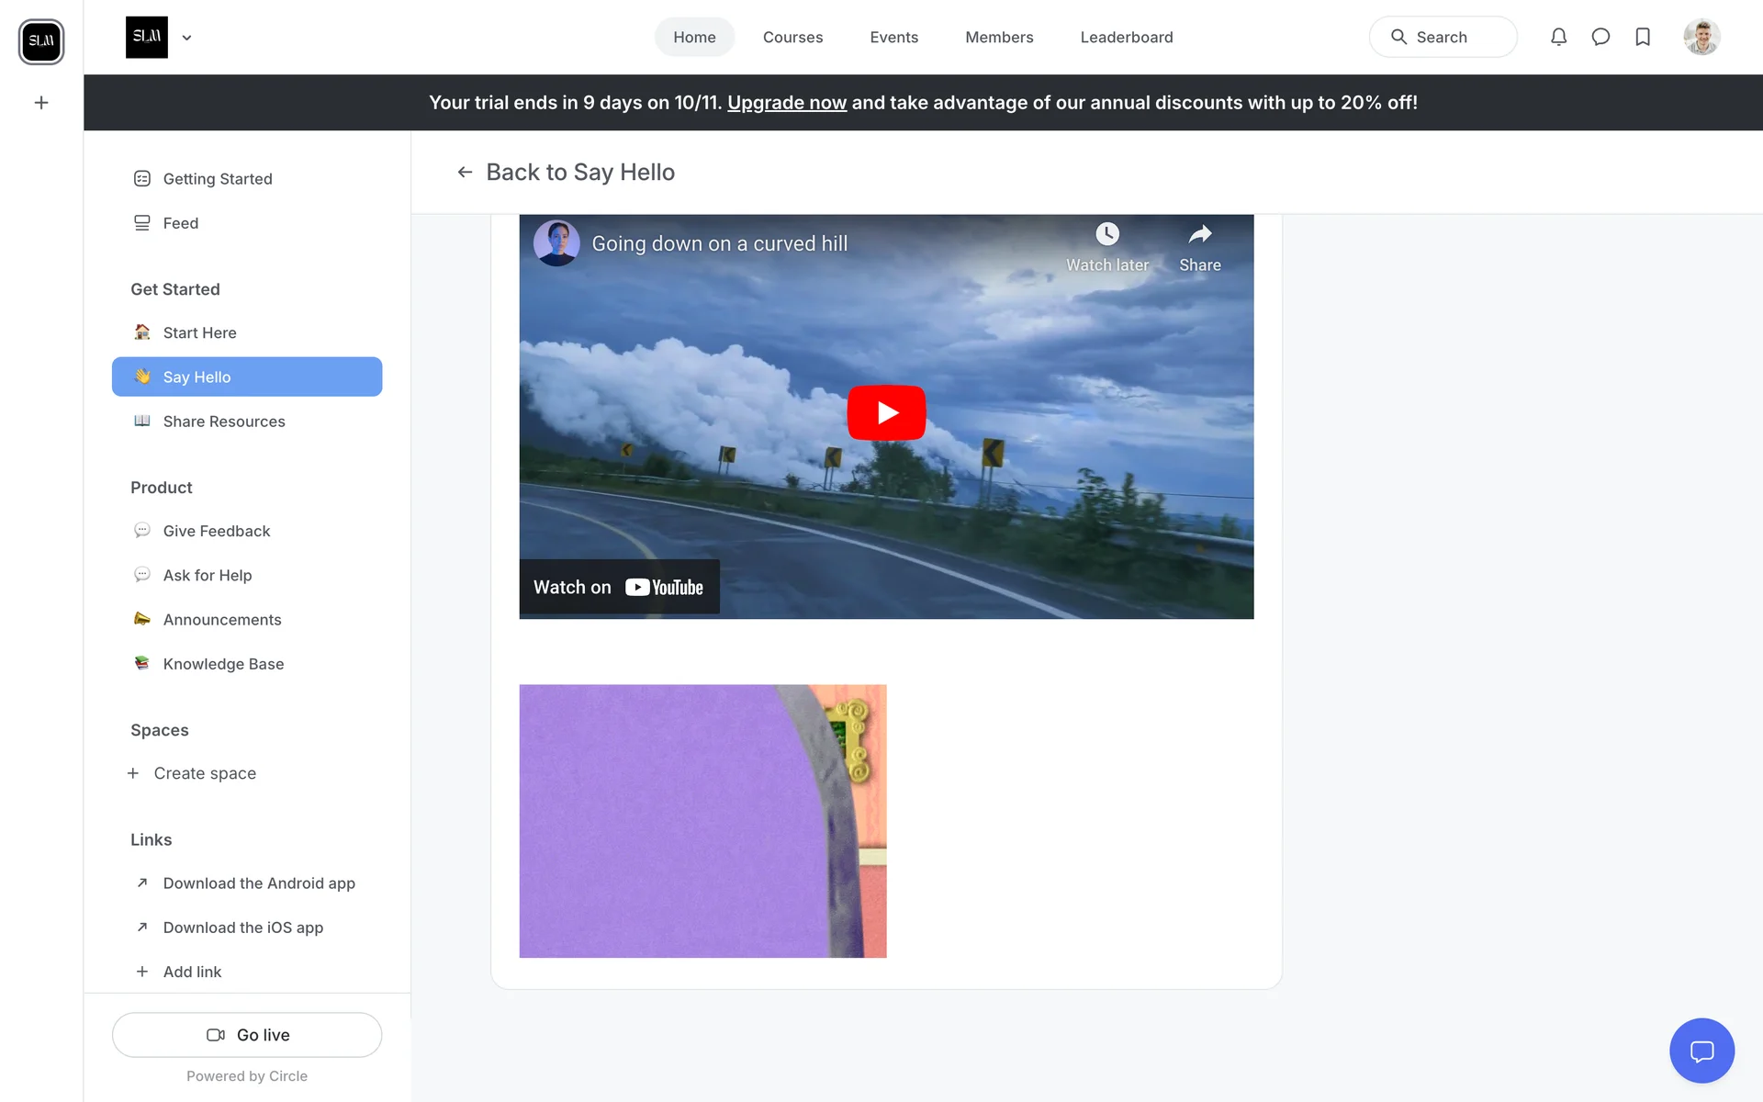Click the Search field
The width and height of the screenshot is (1763, 1102).
click(1443, 37)
